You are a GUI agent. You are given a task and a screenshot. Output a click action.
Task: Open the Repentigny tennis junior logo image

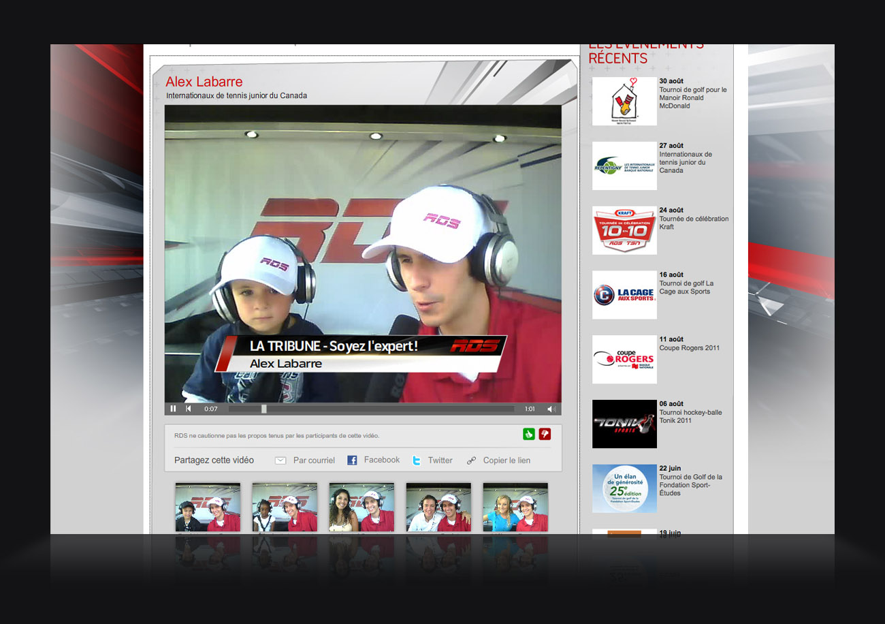[624, 166]
